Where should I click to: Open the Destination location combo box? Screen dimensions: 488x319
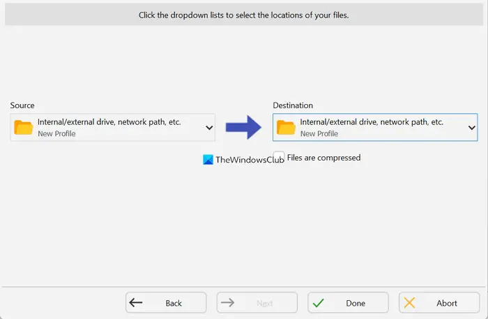(375, 128)
